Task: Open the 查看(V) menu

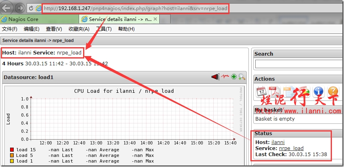Action: pyautogui.click(x=54, y=29)
